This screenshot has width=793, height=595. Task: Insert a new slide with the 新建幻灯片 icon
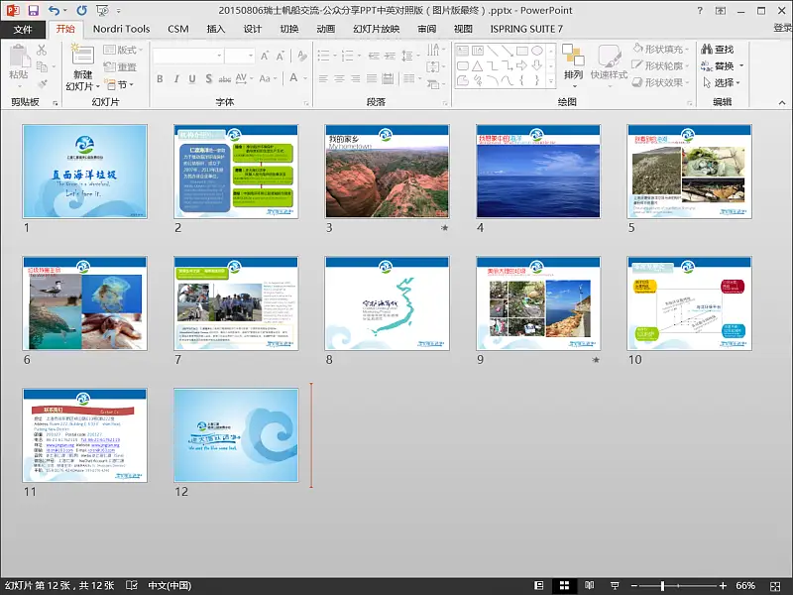click(x=82, y=57)
